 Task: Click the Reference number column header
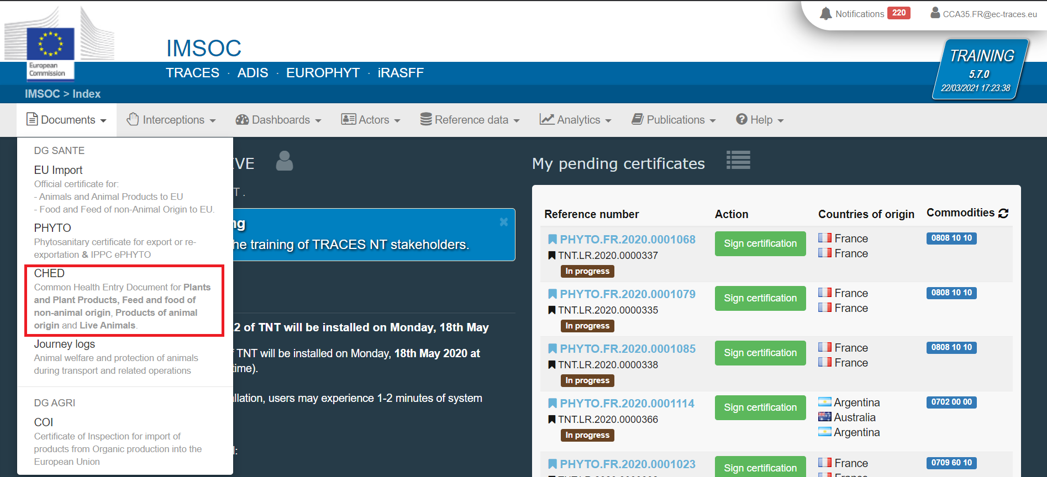pyautogui.click(x=591, y=214)
